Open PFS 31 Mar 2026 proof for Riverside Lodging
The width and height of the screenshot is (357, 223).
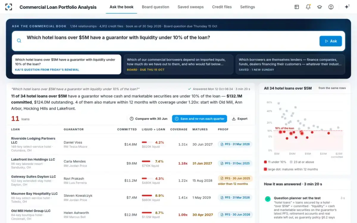click(235, 144)
